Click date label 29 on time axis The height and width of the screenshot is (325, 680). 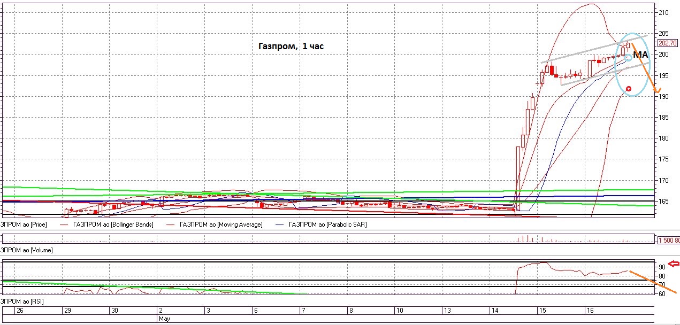(68, 311)
